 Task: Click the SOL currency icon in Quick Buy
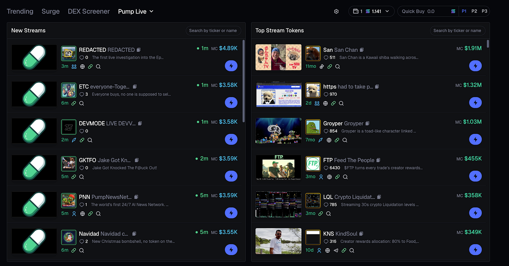tap(453, 11)
